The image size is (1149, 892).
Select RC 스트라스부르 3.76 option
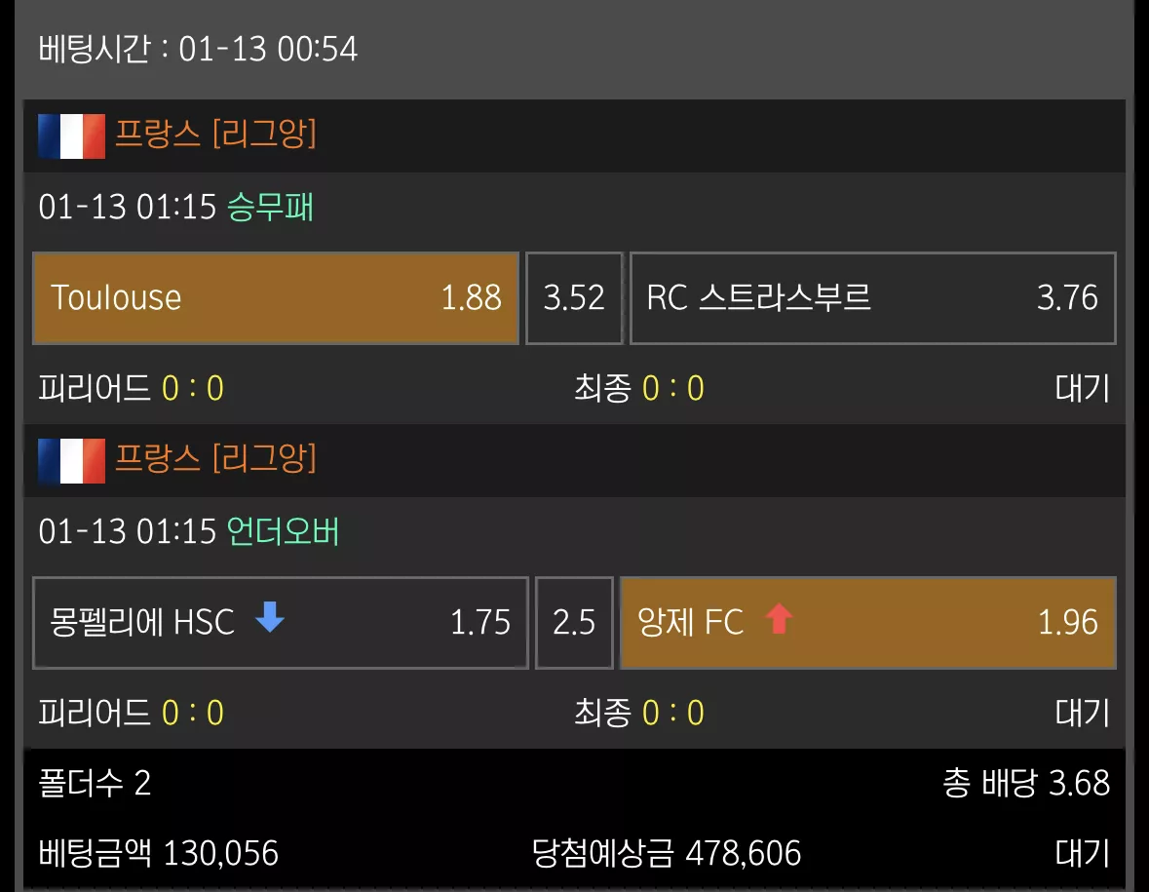click(x=873, y=298)
